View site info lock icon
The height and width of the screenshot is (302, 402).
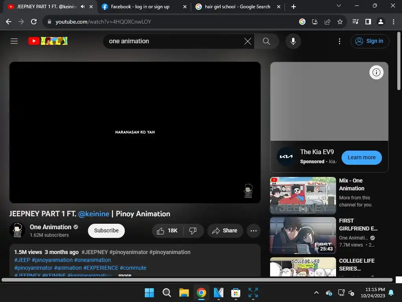pos(49,22)
